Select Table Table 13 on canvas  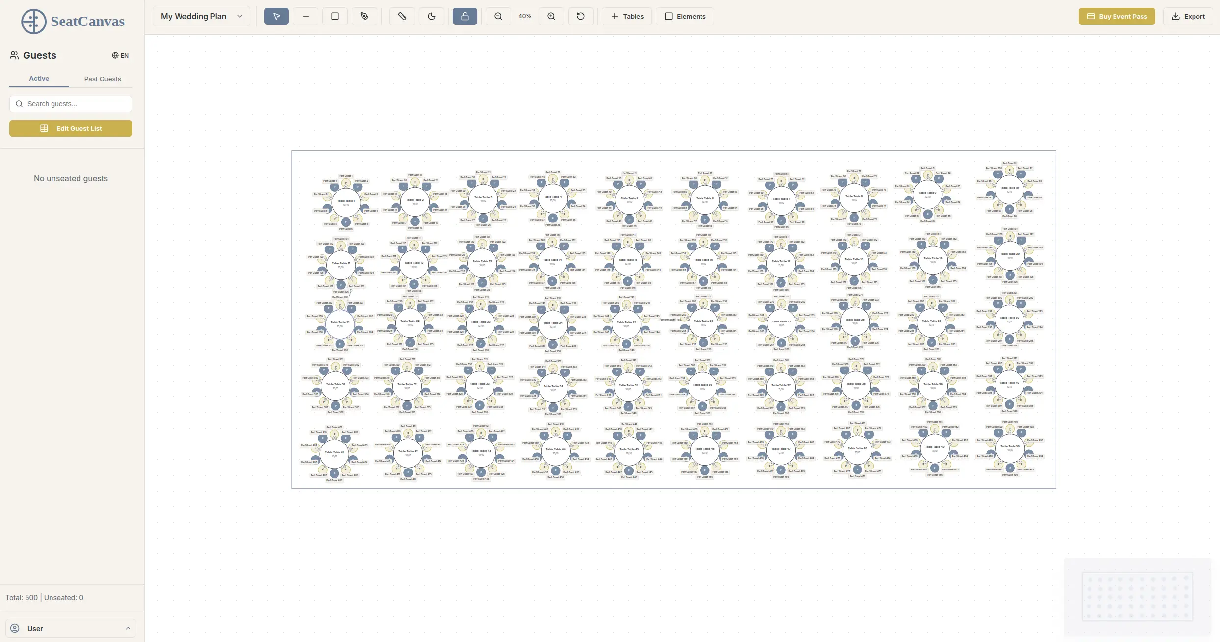[482, 263]
